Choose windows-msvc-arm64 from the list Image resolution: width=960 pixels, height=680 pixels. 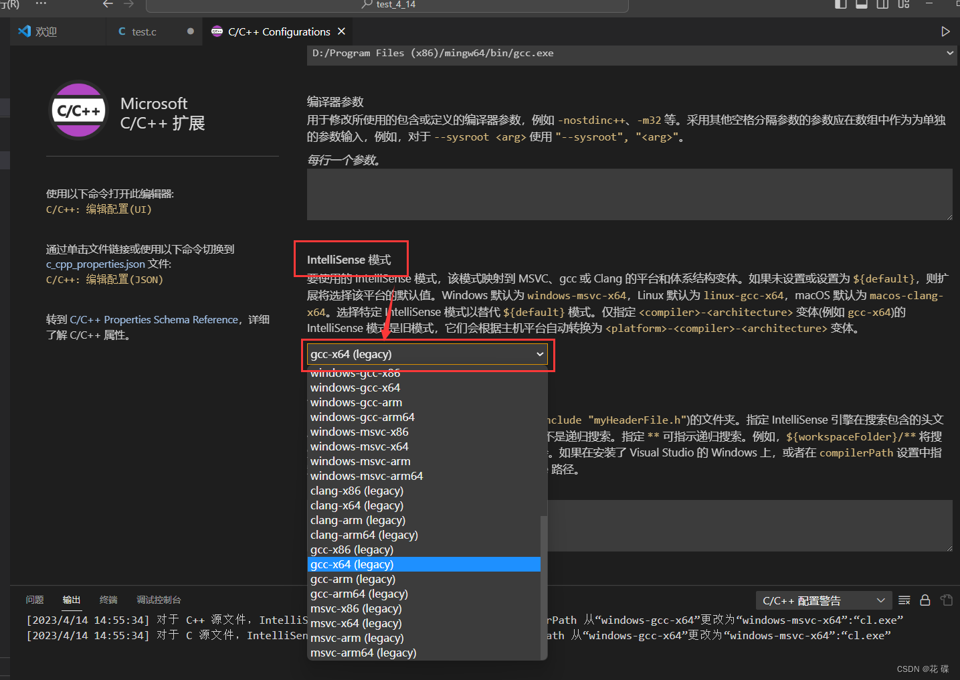click(423, 476)
